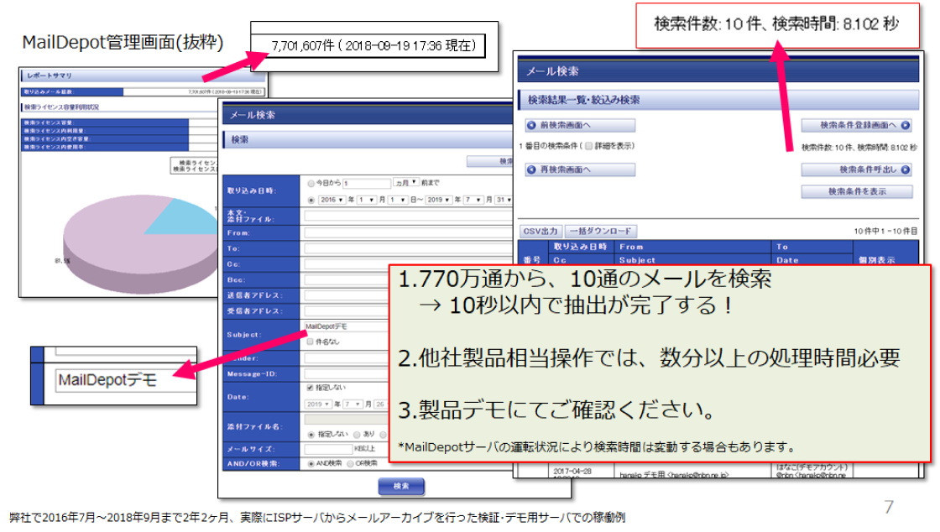Image resolution: width=940 pixels, height=532 pixels.
Task: Open the end year 2019 dropdown in 取り込み日時
Action: point(438,200)
